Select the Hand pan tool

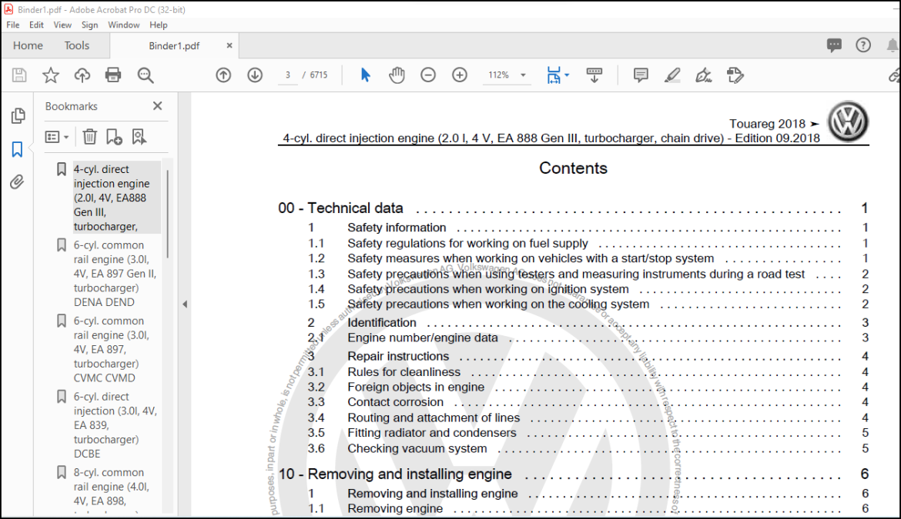[x=397, y=75]
